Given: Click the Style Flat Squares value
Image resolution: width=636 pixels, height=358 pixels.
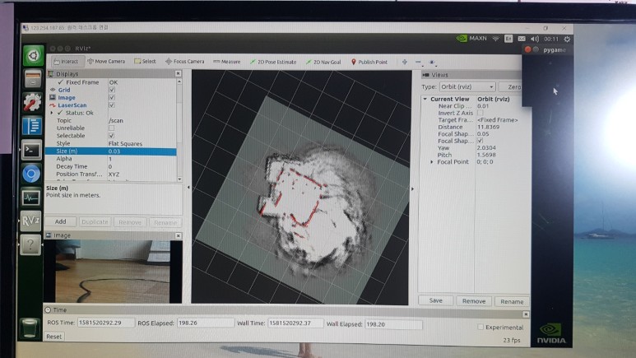Looking at the screenshot, I should click(125, 144).
